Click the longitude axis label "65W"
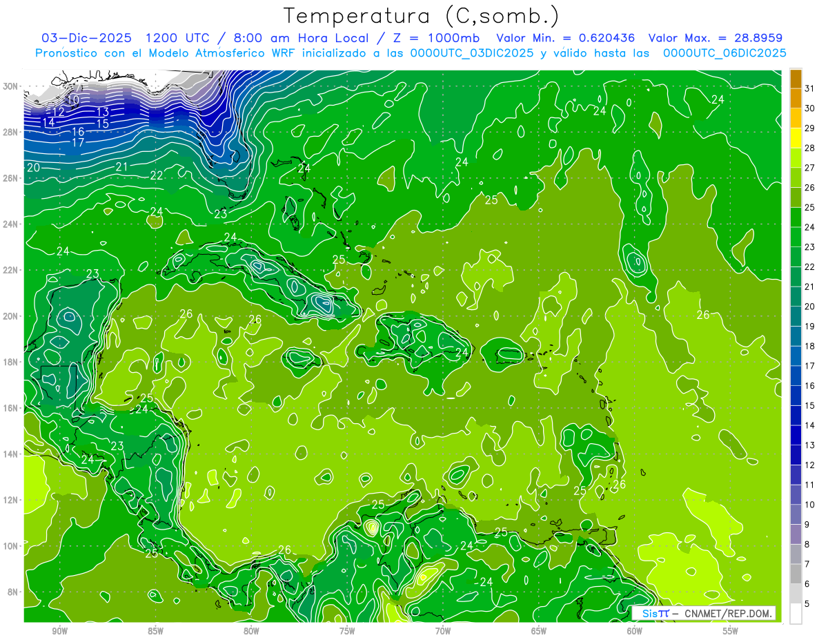This screenshot has width=828, height=640. pos(539,631)
